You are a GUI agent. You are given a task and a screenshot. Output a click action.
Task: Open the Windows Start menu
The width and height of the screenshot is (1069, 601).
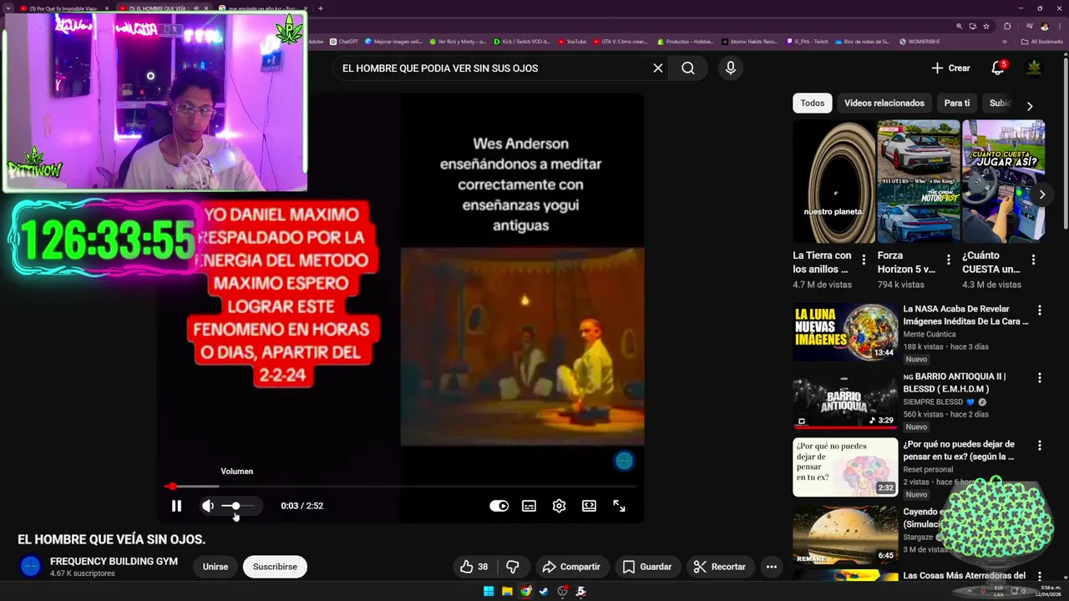pyautogui.click(x=489, y=591)
